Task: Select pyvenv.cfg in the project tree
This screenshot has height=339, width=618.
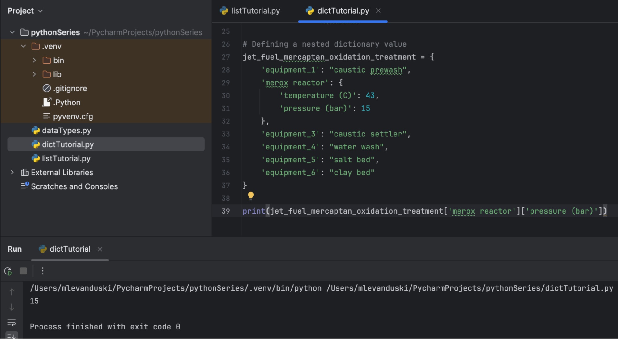Action: click(x=106, y=116)
